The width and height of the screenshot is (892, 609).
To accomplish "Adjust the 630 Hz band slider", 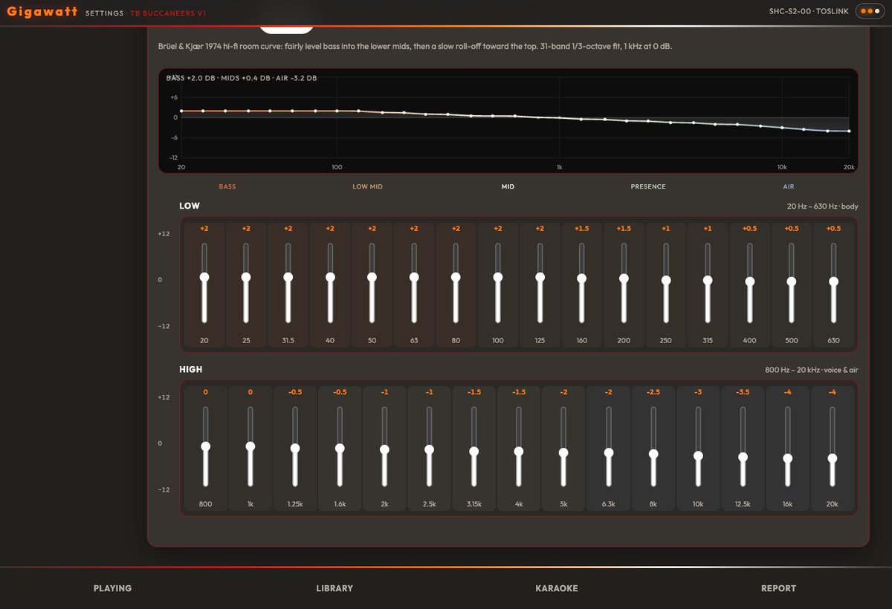I will point(833,281).
